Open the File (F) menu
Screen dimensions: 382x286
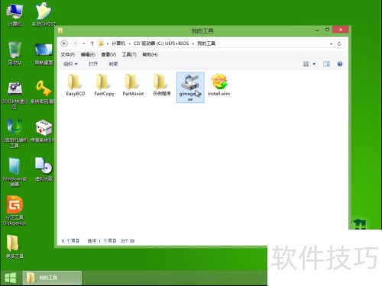click(67, 54)
